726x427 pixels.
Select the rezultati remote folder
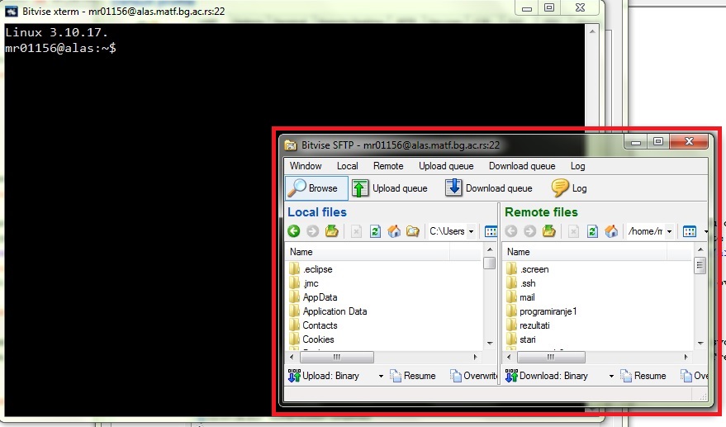click(528, 325)
